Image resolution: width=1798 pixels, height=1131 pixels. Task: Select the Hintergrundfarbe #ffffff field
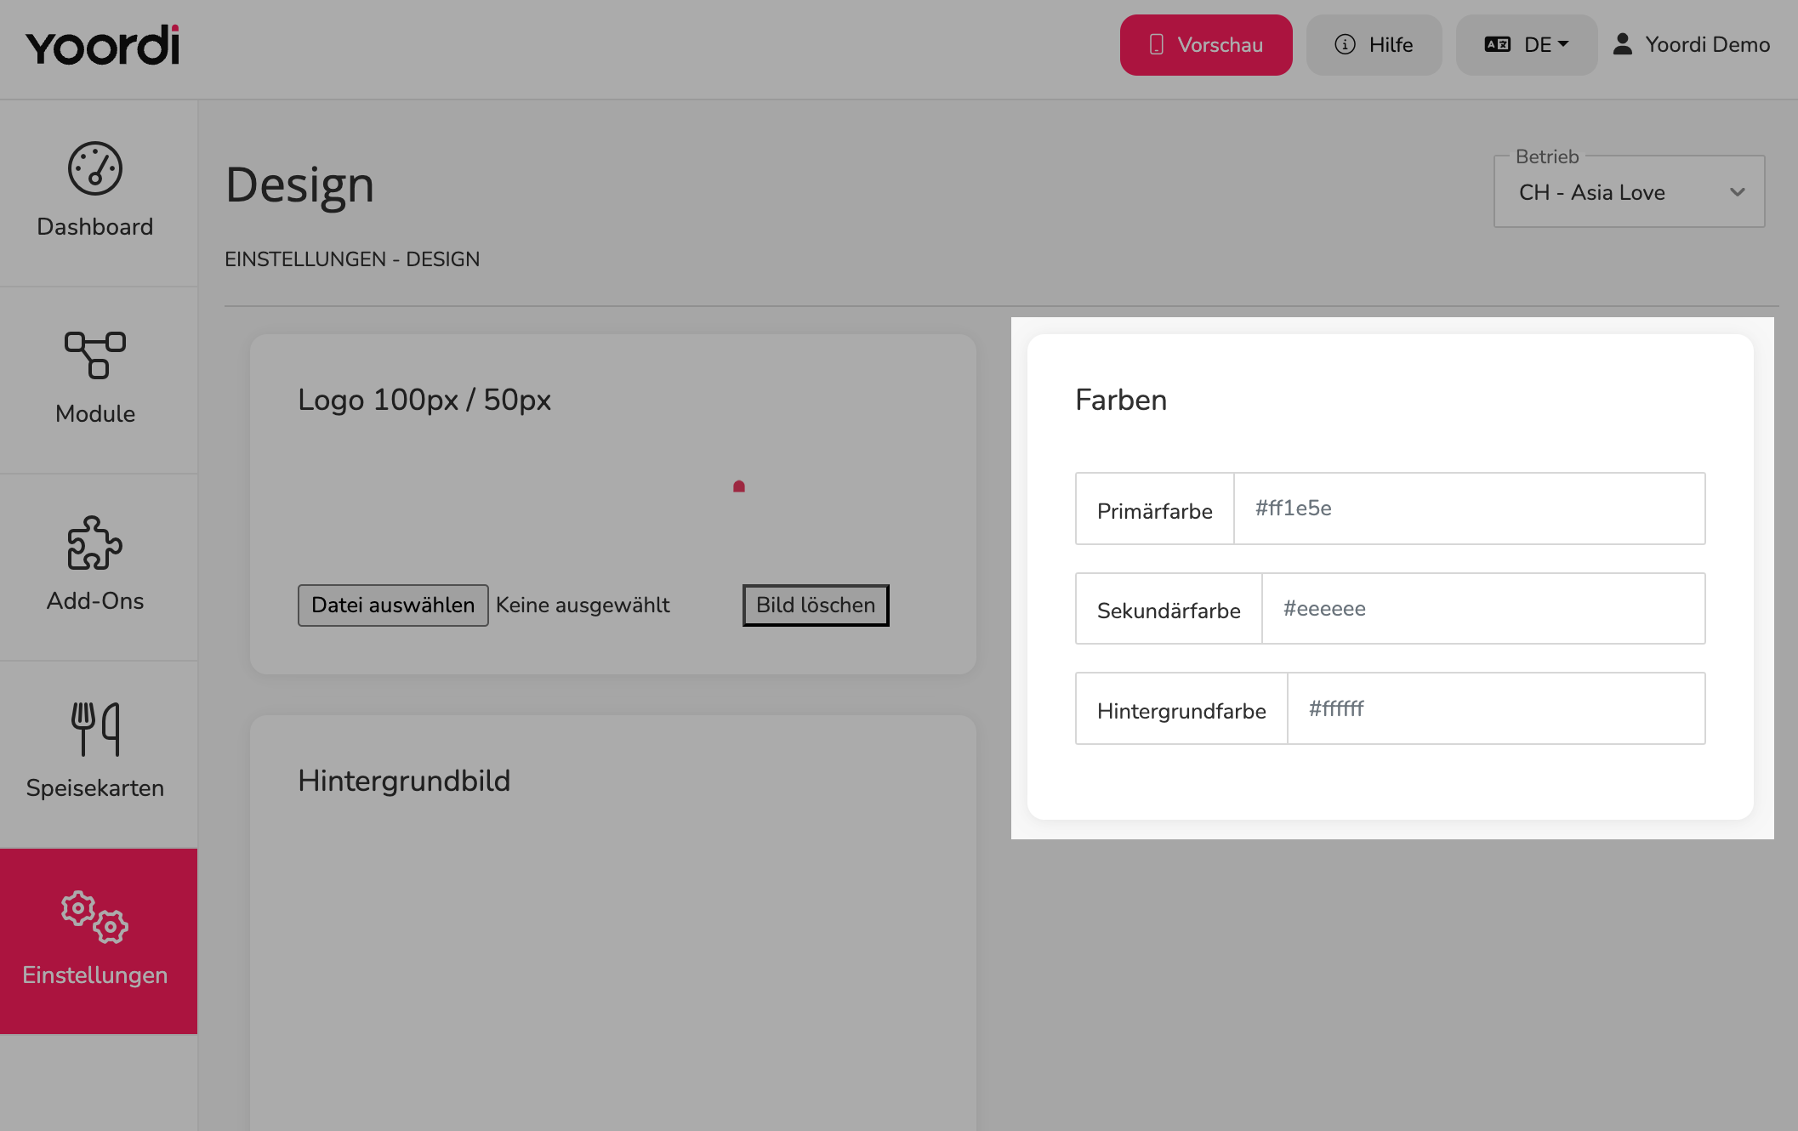point(1496,708)
